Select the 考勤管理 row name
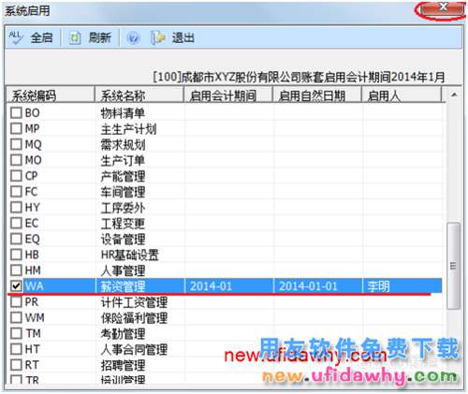This screenshot has width=468, height=394. (123, 333)
